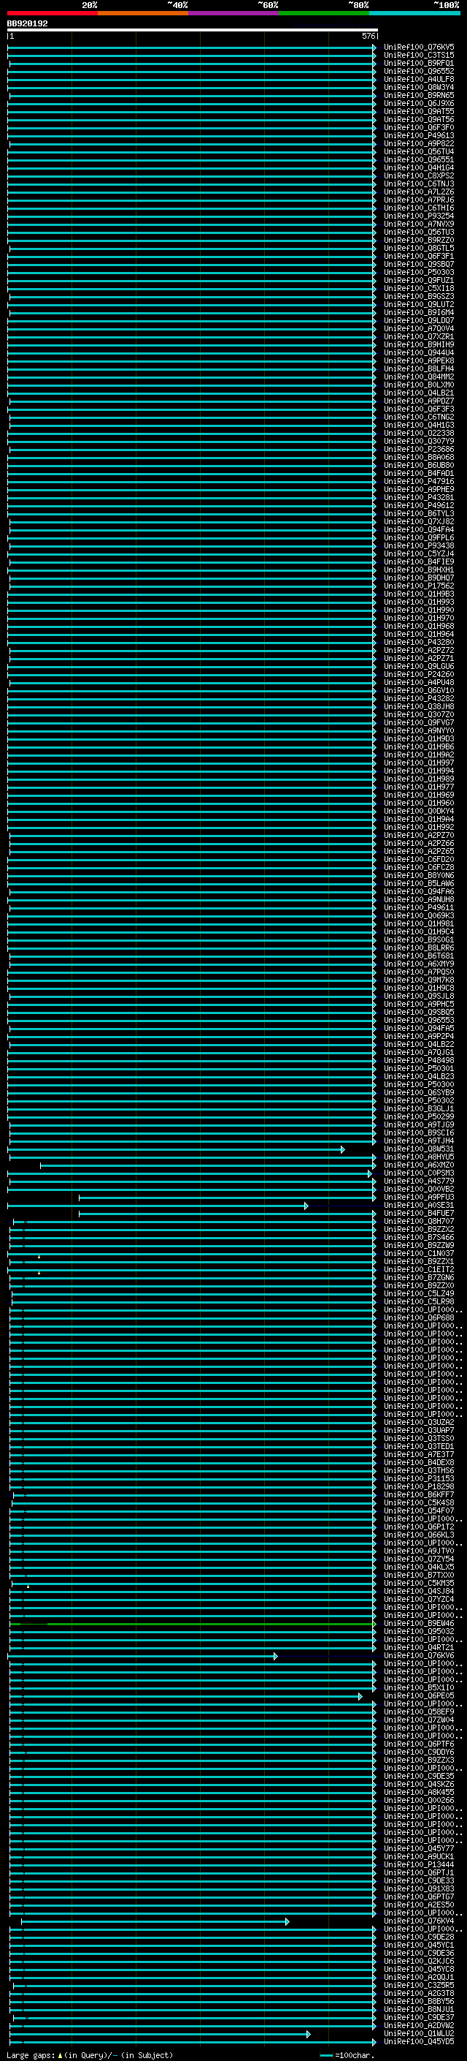Select hit UniRef100_P93254
The height and width of the screenshot is (2061, 467).
click(x=419, y=216)
